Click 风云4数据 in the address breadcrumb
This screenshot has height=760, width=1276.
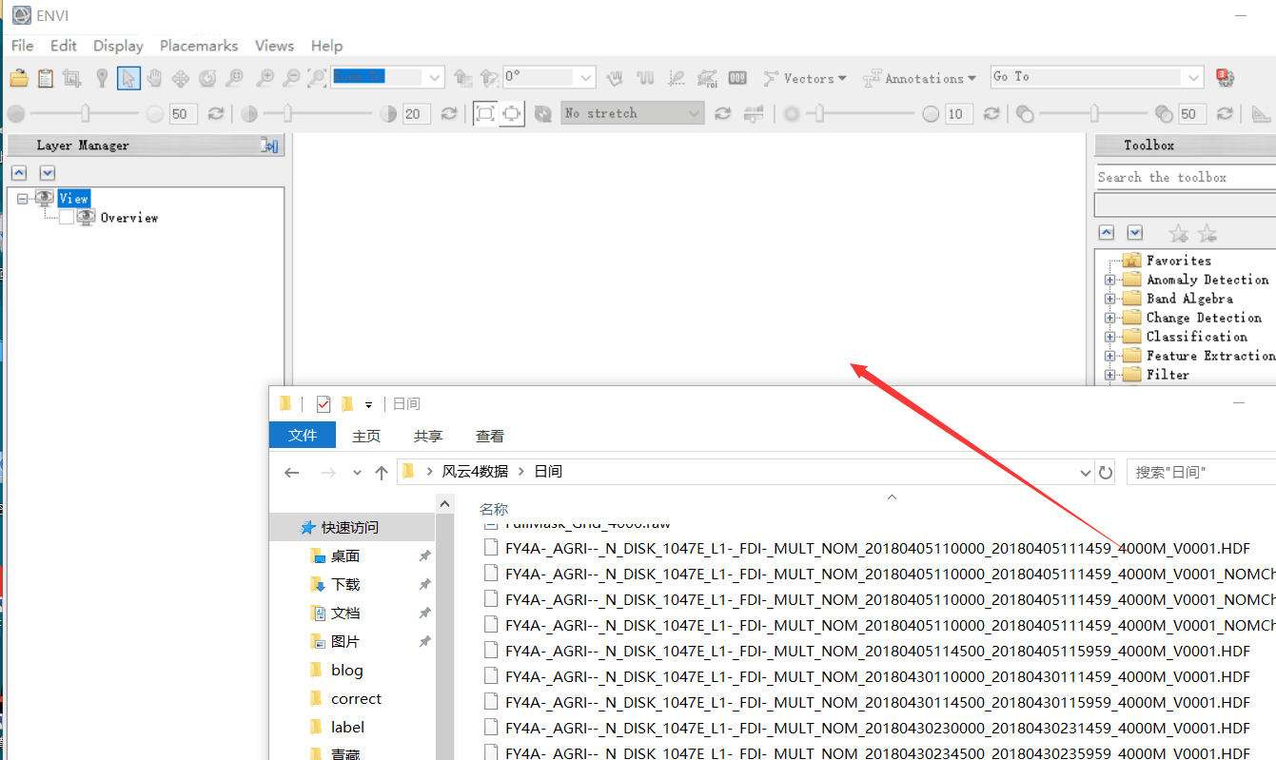(x=475, y=472)
